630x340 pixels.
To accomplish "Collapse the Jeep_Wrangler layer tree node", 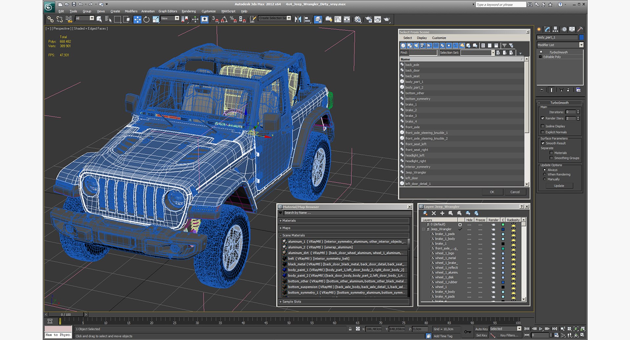I will click(423, 229).
